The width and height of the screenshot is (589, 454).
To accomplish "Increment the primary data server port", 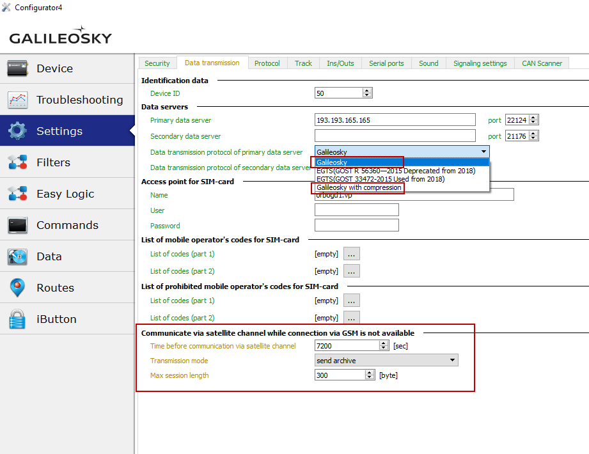I will click(x=533, y=118).
